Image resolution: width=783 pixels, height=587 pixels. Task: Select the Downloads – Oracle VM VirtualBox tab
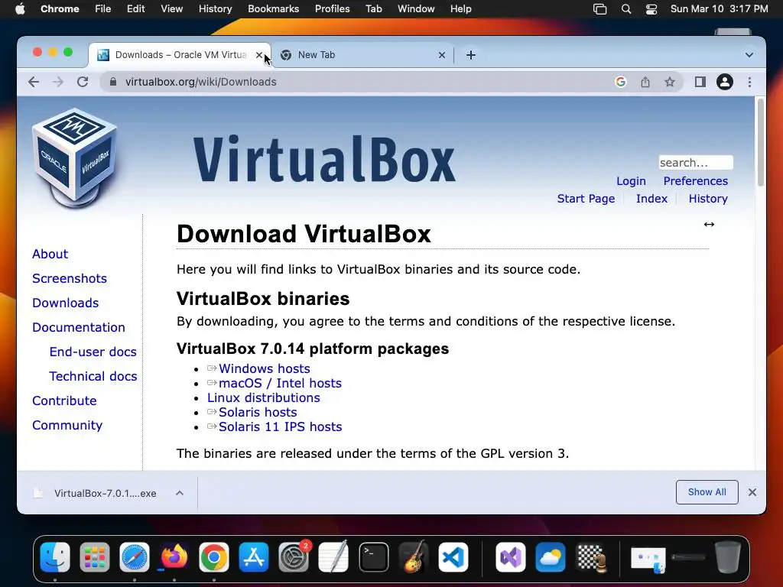click(180, 55)
